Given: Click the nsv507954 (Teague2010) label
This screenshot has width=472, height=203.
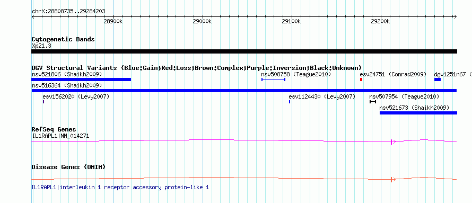Looking at the screenshot, I should click(404, 97).
